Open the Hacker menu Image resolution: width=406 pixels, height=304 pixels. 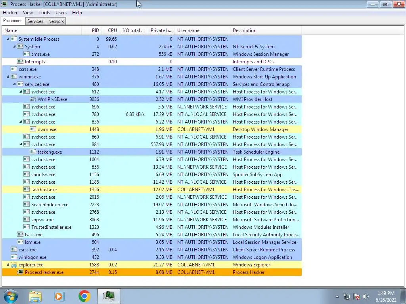tap(10, 13)
